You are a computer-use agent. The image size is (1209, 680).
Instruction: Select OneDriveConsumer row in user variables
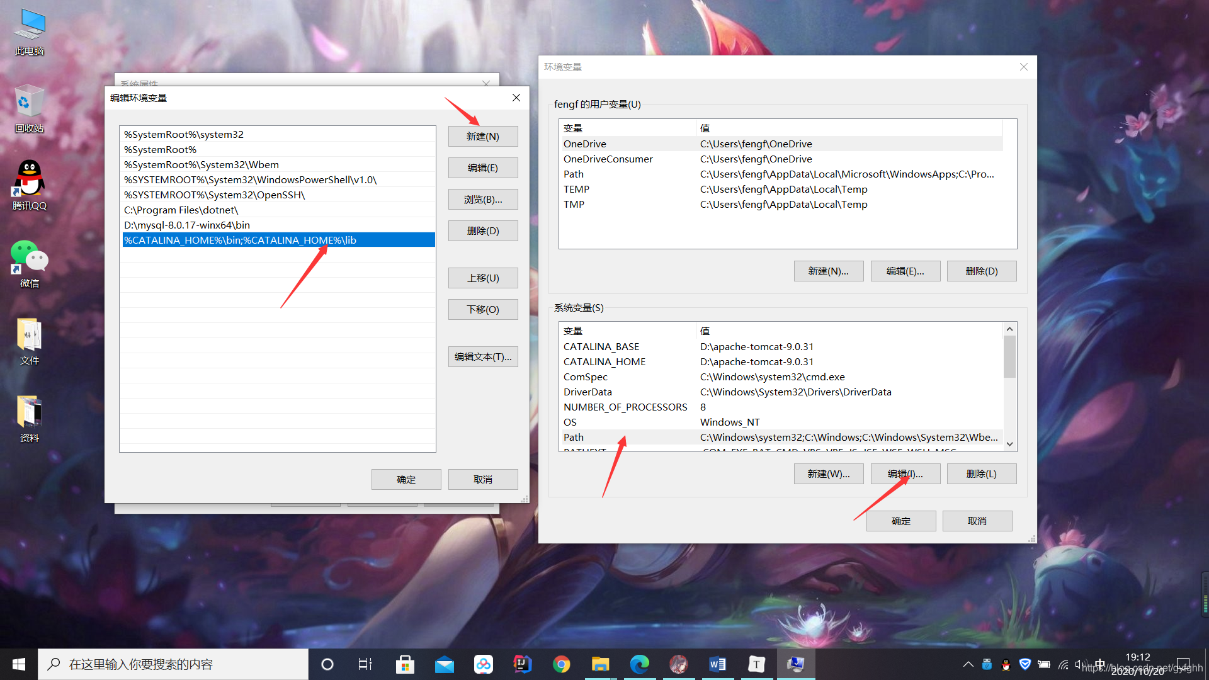781,159
